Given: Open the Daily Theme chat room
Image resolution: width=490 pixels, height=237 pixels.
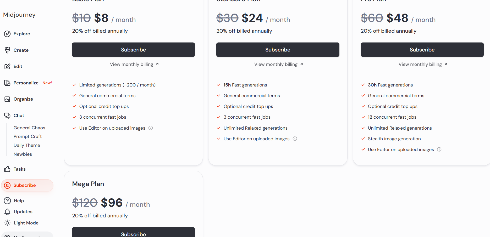Looking at the screenshot, I should click(x=27, y=145).
